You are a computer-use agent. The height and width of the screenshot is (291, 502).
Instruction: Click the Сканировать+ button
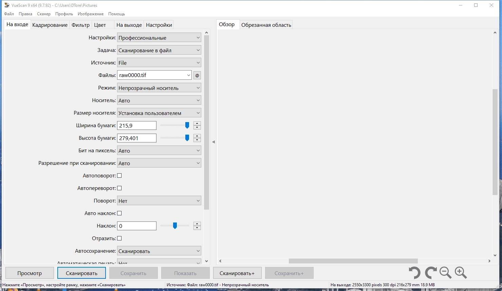pyautogui.click(x=237, y=273)
